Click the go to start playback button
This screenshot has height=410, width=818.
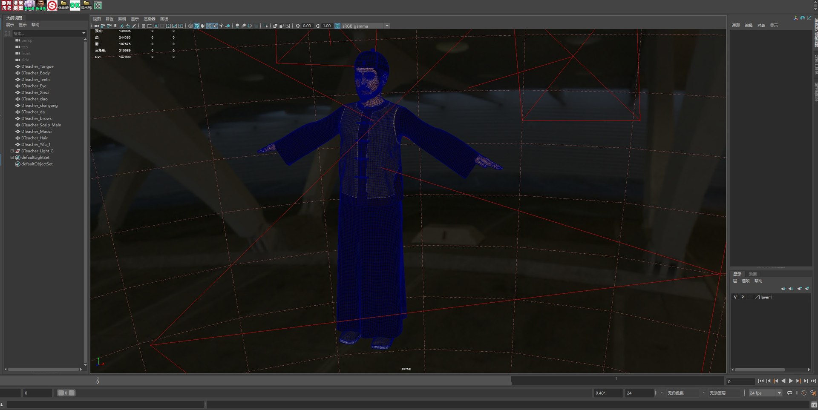(x=761, y=381)
